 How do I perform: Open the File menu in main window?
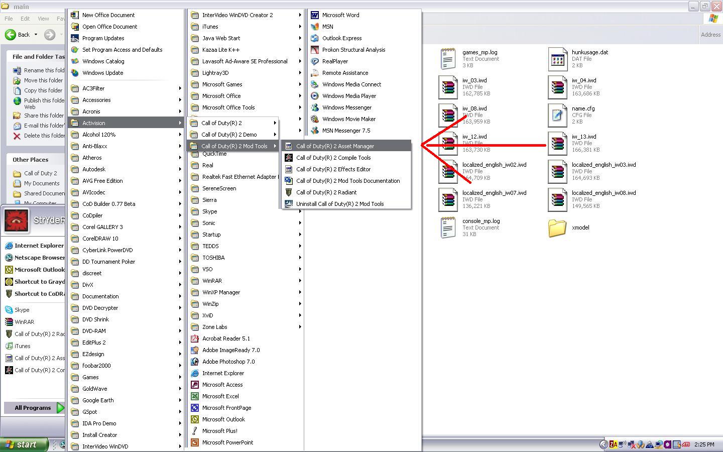9,19
